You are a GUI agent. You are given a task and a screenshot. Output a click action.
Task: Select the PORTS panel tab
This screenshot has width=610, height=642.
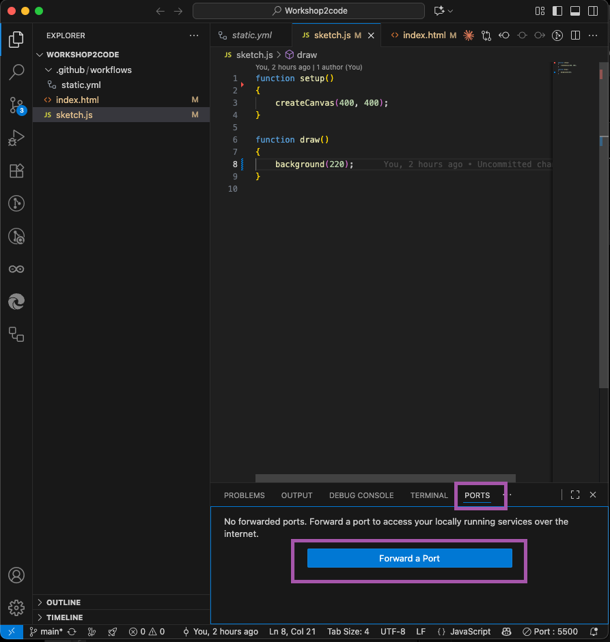(x=477, y=495)
